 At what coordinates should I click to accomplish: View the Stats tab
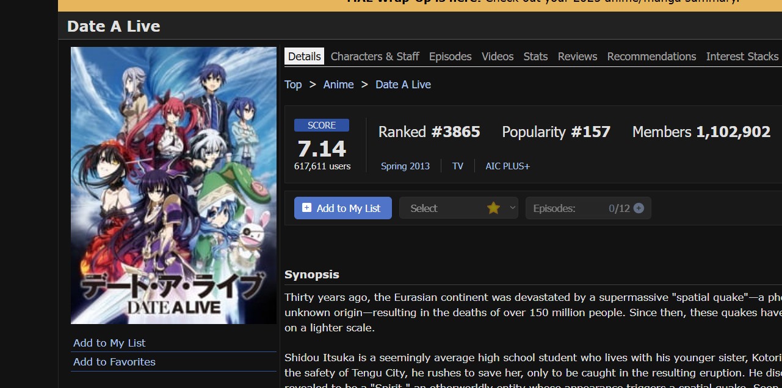[535, 57]
